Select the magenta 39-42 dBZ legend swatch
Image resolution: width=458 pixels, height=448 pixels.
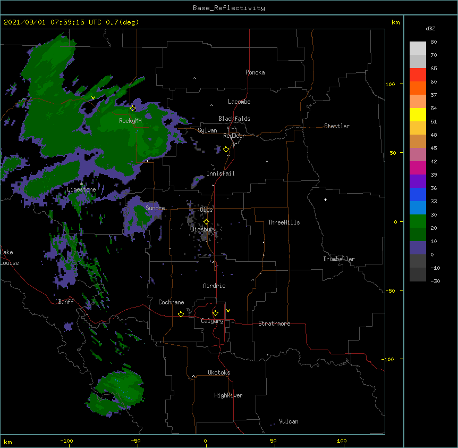tap(418, 168)
